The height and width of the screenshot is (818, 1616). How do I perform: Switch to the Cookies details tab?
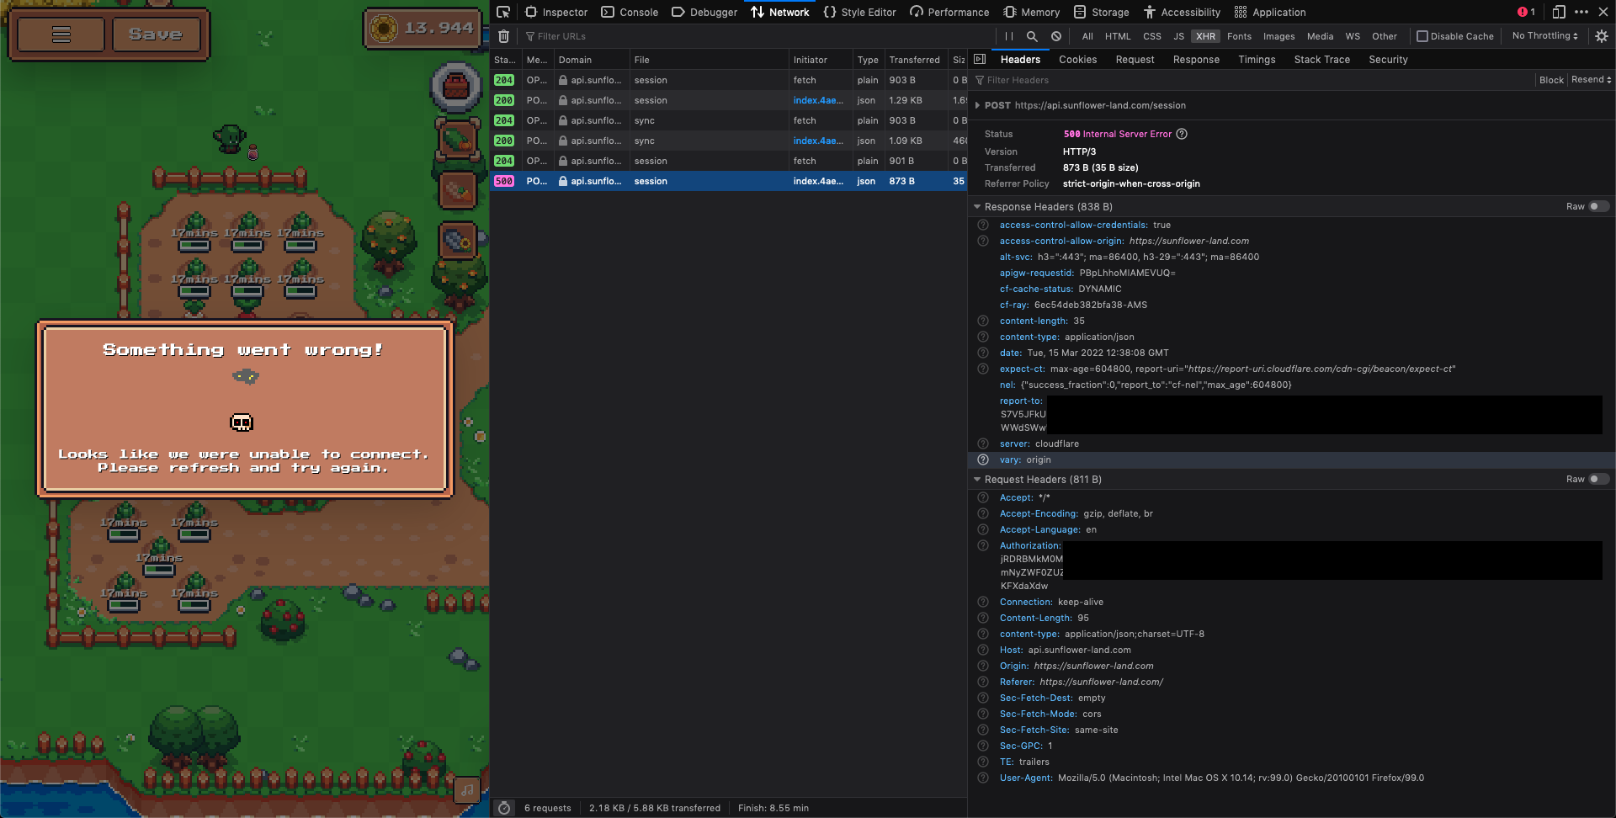[1077, 60]
